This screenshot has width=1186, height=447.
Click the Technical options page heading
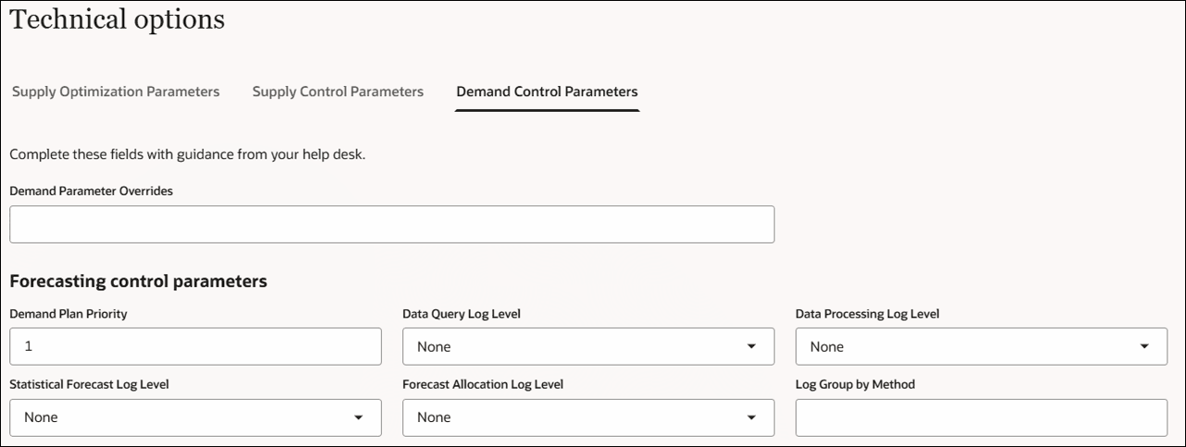pyautogui.click(x=117, y=19)
